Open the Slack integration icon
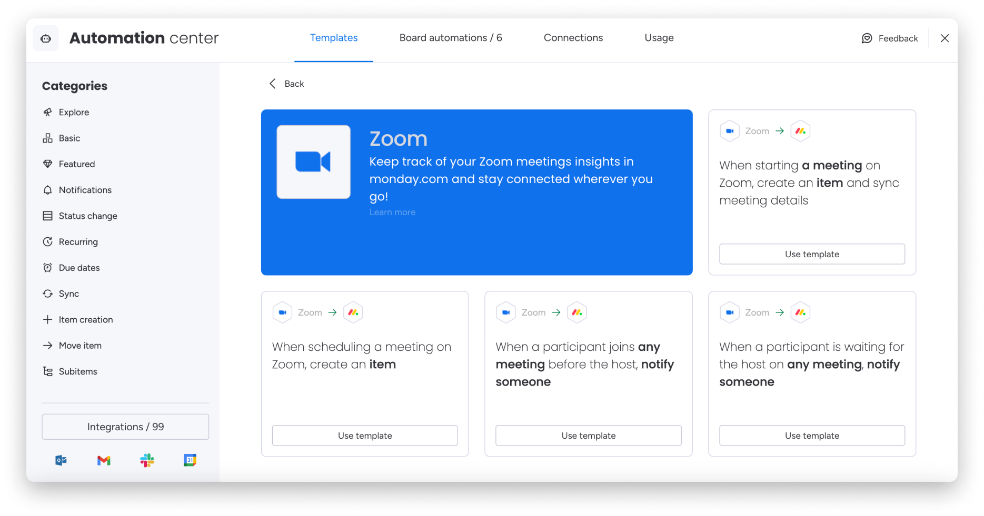The width and height of the screenshot is (984, 516). (147, 460)
